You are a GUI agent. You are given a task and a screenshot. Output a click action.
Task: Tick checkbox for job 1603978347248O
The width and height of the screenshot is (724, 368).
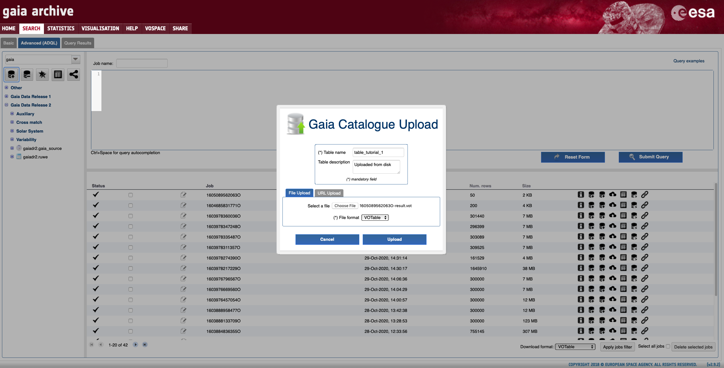coord(130,226)
